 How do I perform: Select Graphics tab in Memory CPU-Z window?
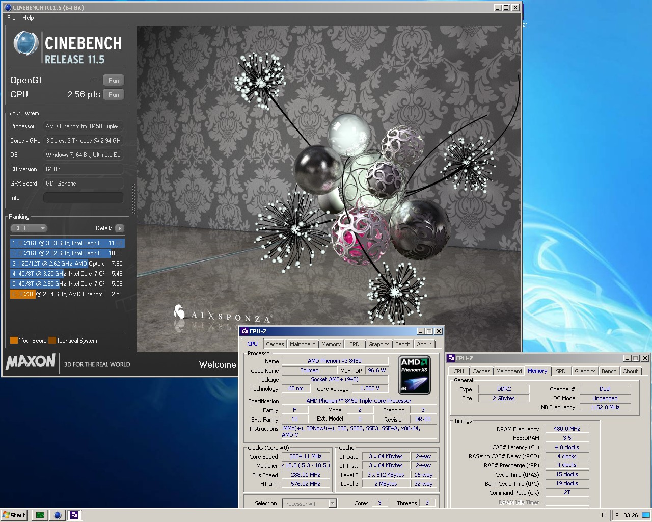585,371
